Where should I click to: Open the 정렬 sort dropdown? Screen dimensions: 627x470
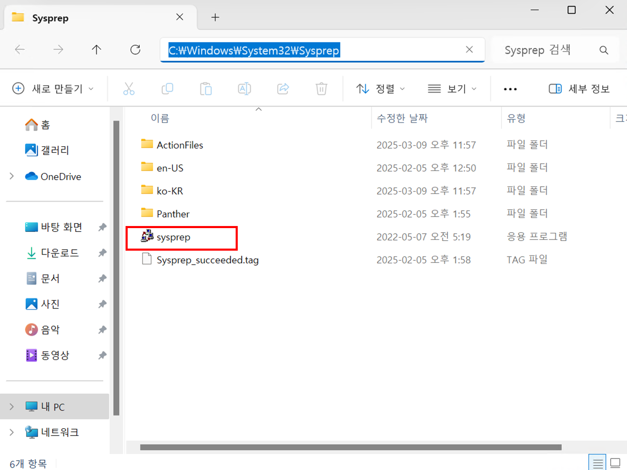pos(380,89)
